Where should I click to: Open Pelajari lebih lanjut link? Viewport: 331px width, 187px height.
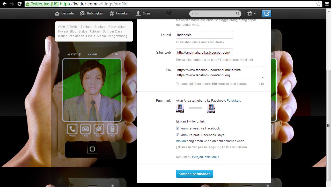pyautogui.click(x=206, y=157)
